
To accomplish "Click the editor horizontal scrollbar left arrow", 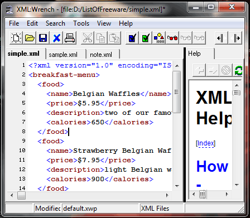I will (x=12, y=195).
